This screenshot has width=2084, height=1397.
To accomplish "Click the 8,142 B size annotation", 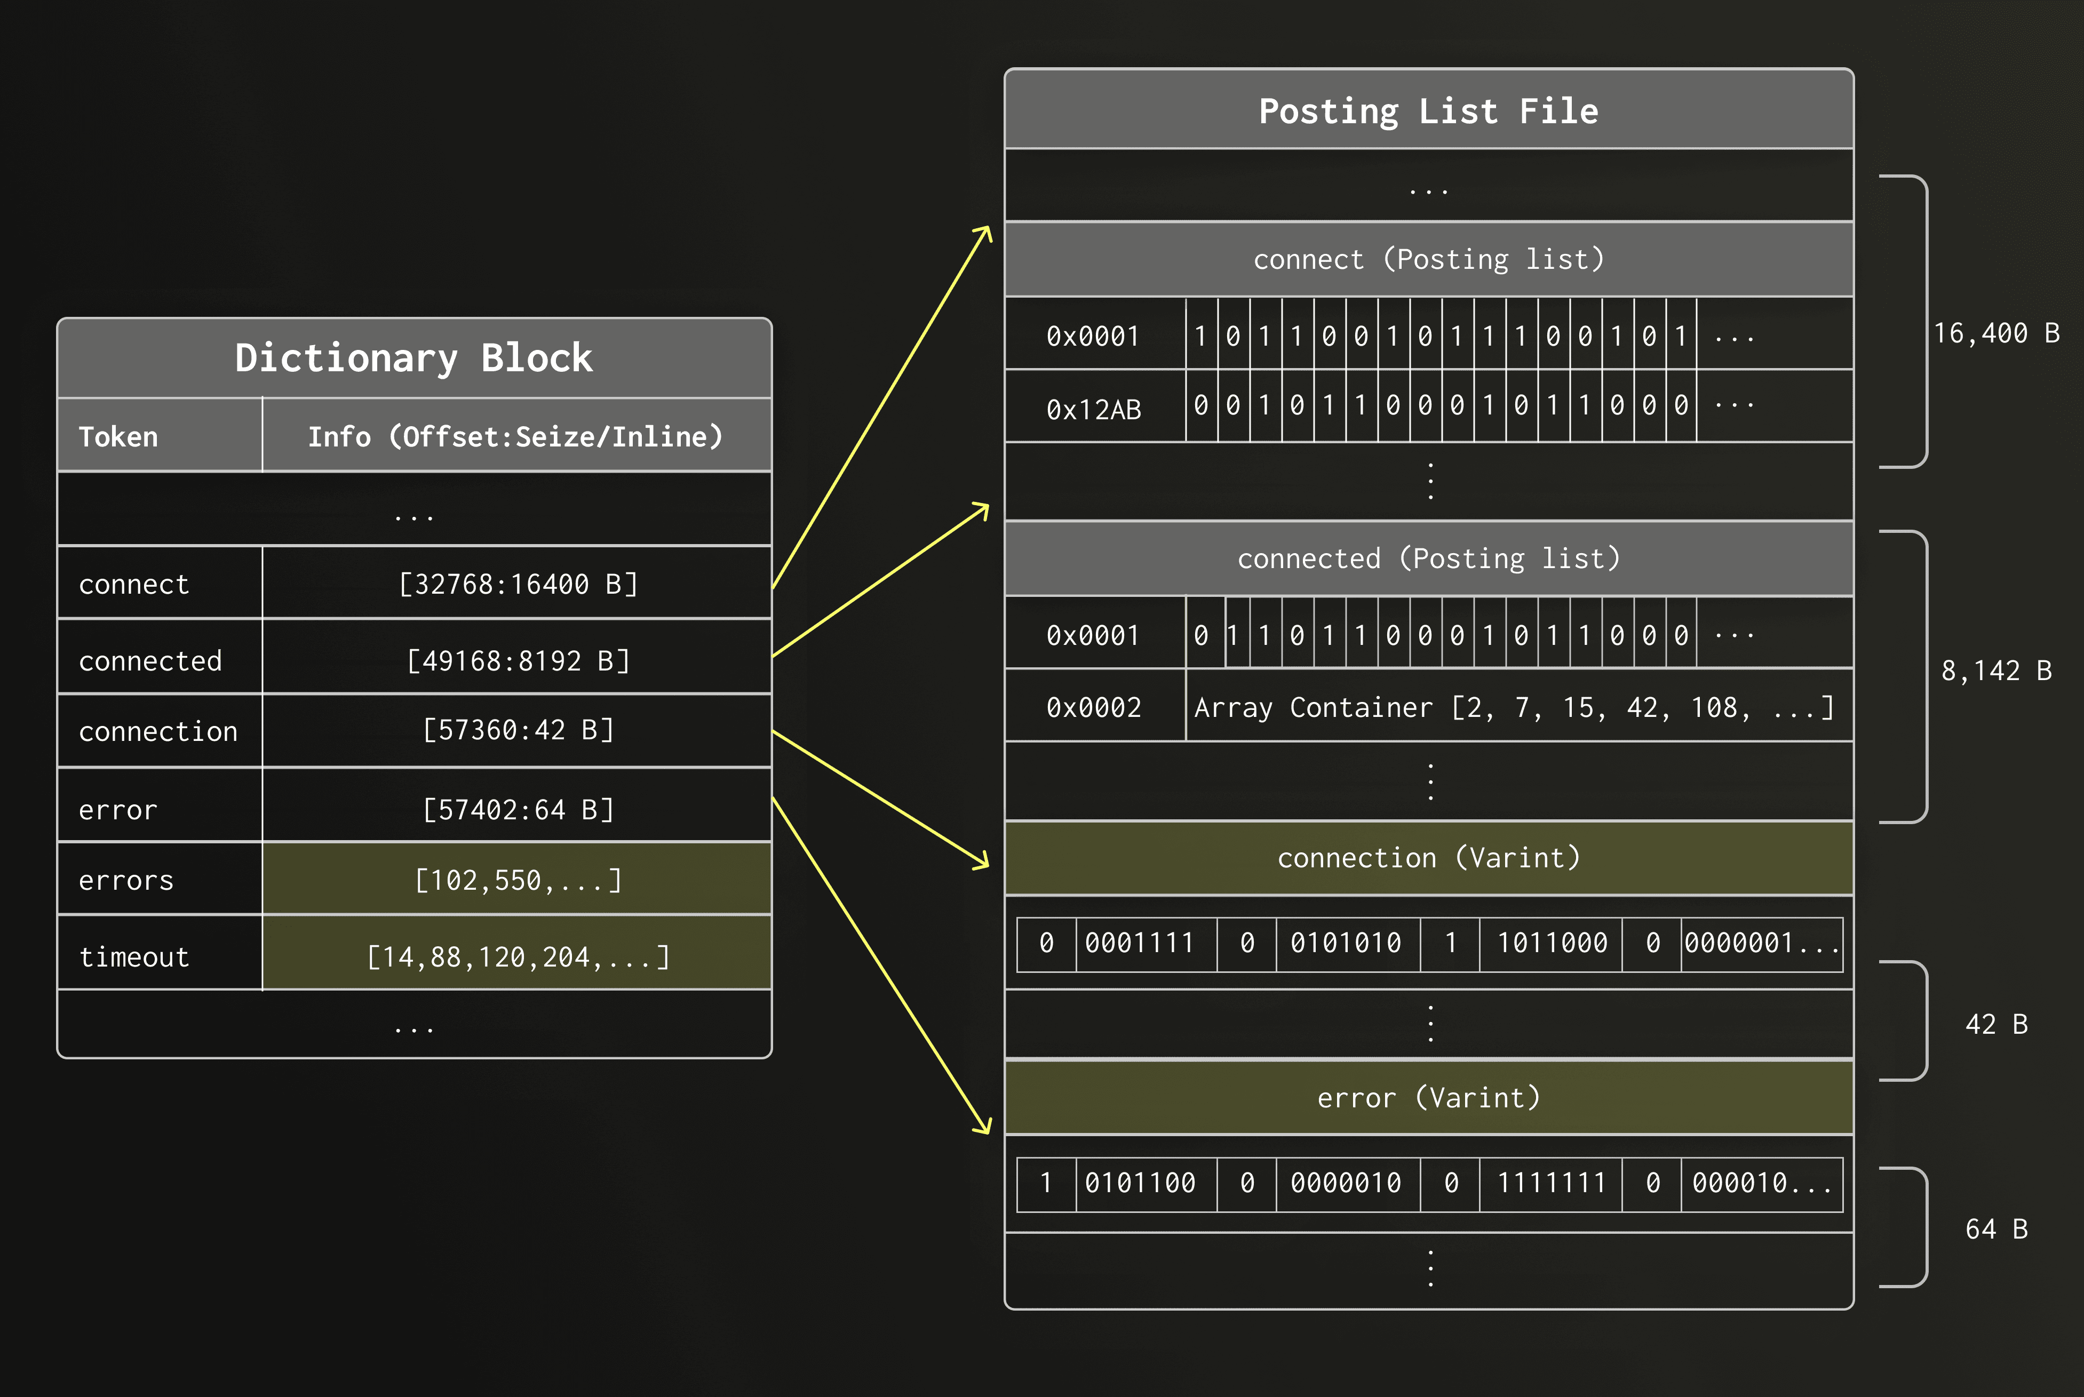I will (x=1995, y=671).
